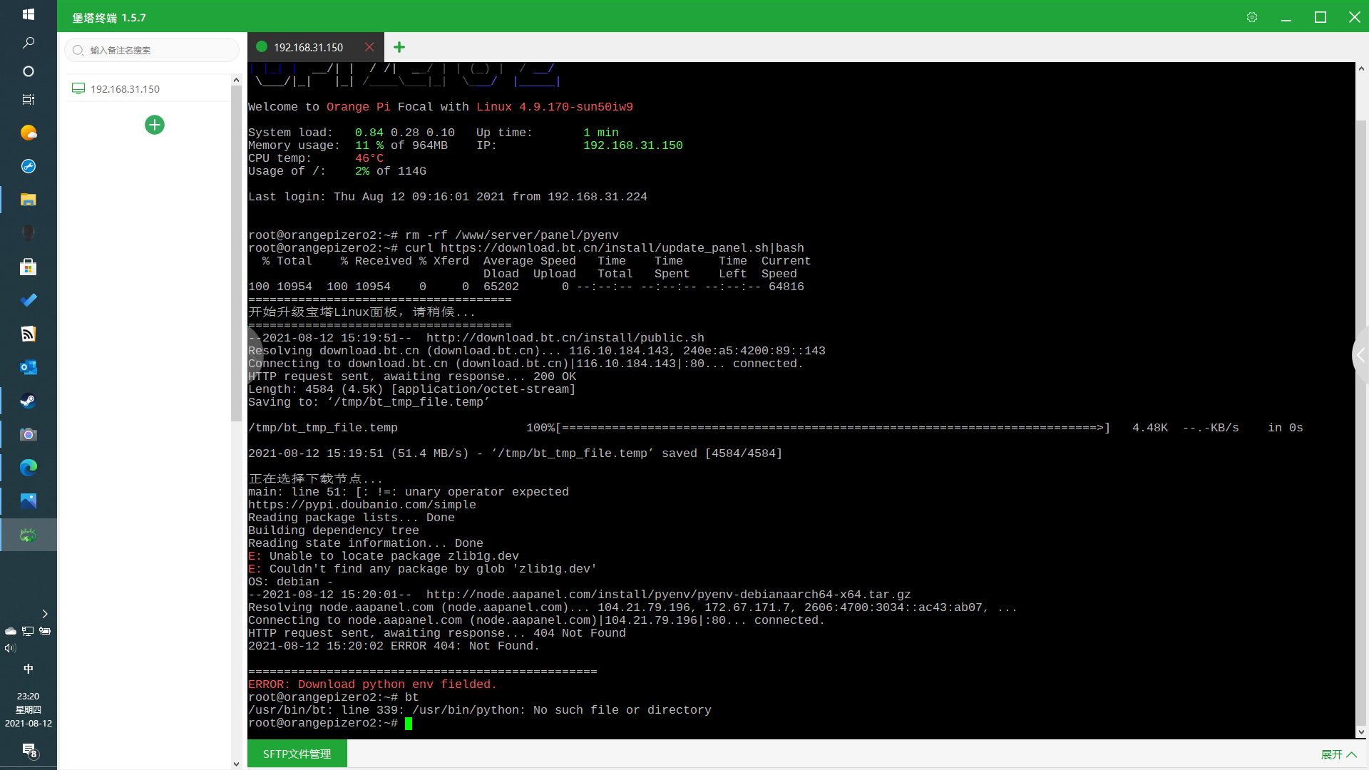Image resolution: width=1369 pixels, height=770 pixels.
Task: Launch Microsoft Edge from taskbar
Action: [x=29, y=468]
